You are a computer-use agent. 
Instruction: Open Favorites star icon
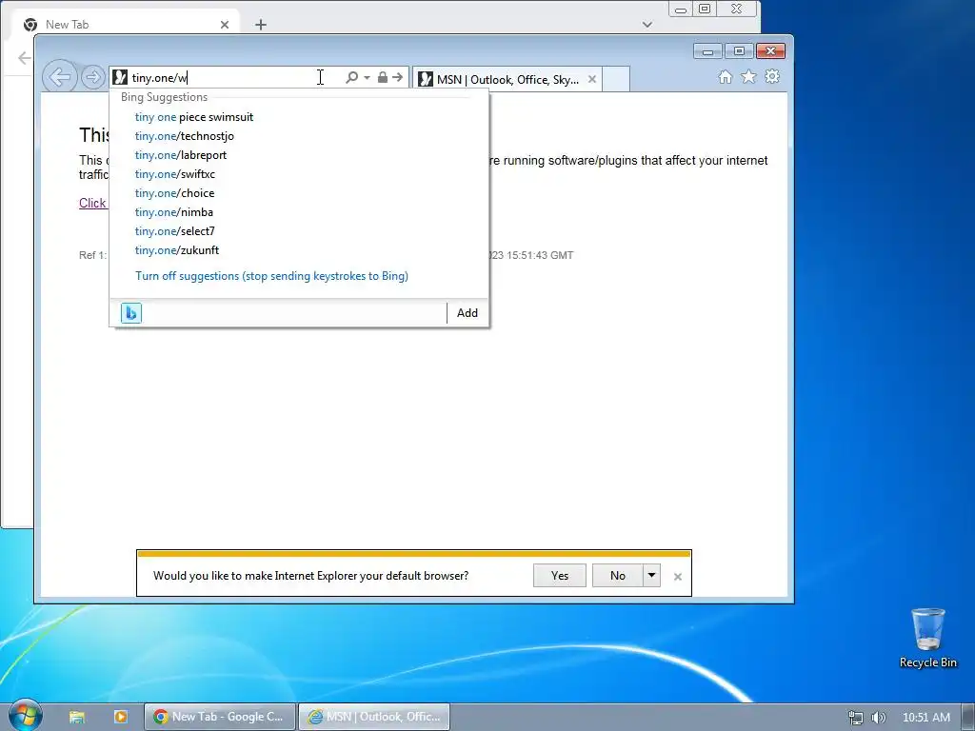pyautogui.click(x=748, y=76)
